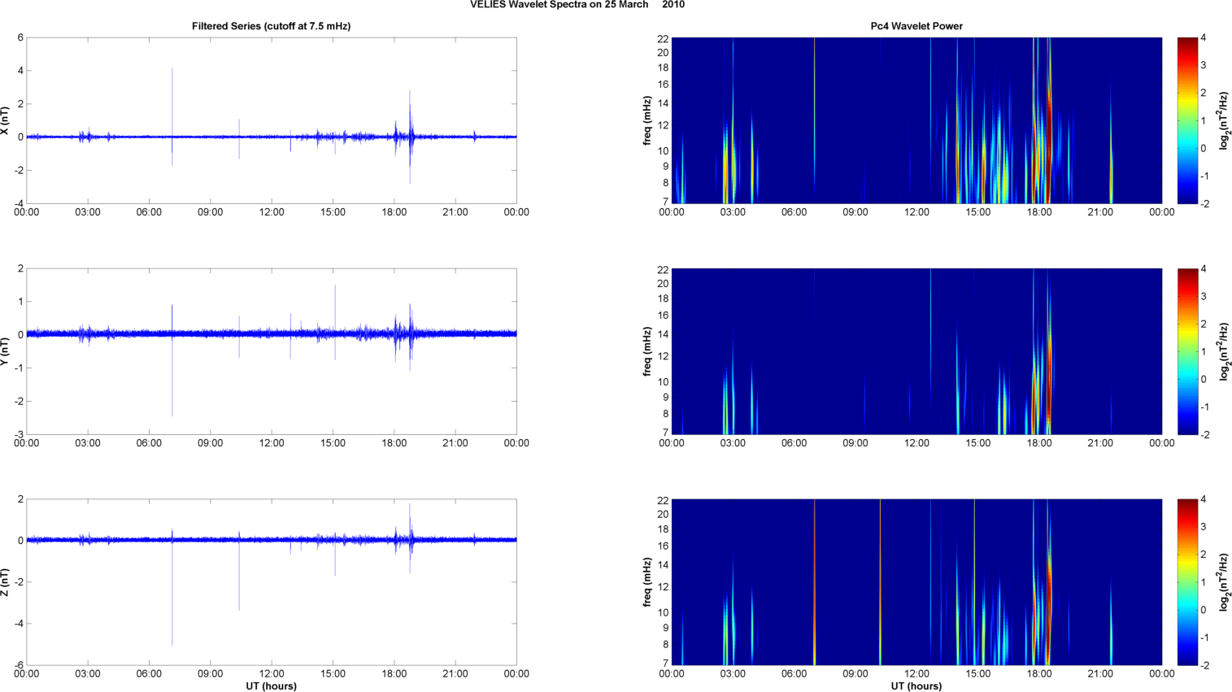The height and width of the screenshot is (692, 1232).
Task: Click the negative spike near 07:00 in Z series
Action: 172,594
